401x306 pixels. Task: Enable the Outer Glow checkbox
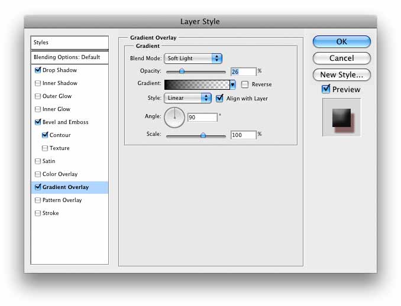pos(38,96)
